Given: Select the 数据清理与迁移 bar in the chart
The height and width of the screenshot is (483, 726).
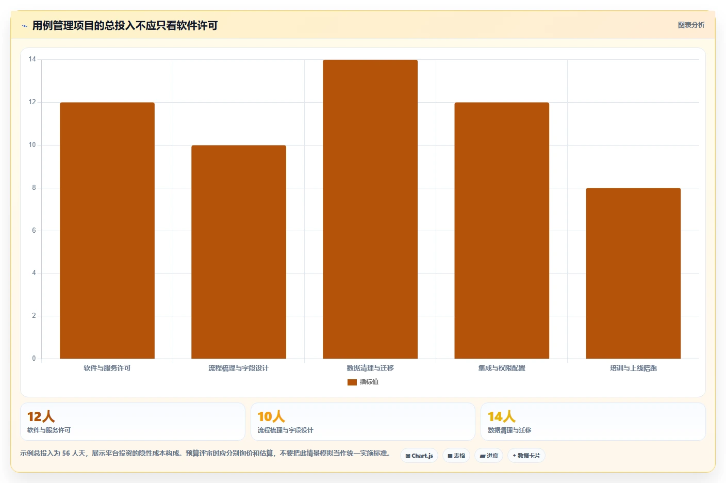Looking at the screenshot, I should pos(370,209).
